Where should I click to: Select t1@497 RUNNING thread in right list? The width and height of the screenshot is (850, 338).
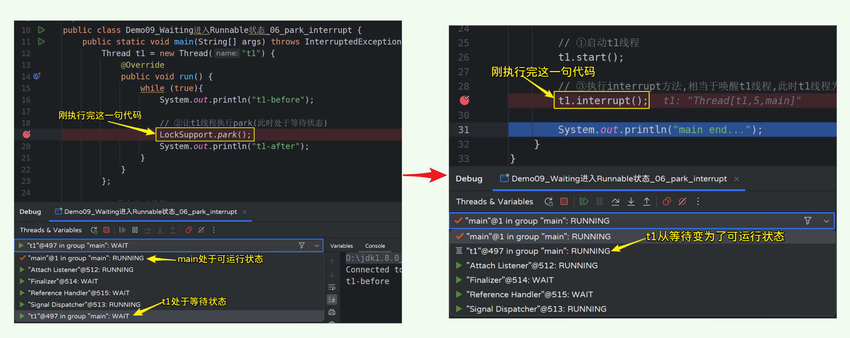[x=538, y=251]
